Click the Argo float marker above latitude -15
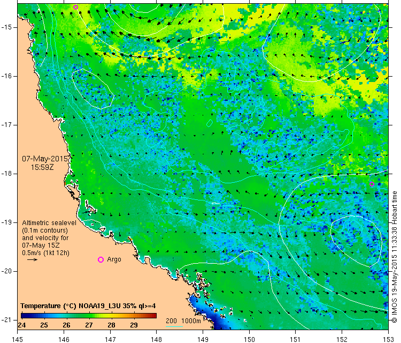The image size is (401, 343). (75, 7)
